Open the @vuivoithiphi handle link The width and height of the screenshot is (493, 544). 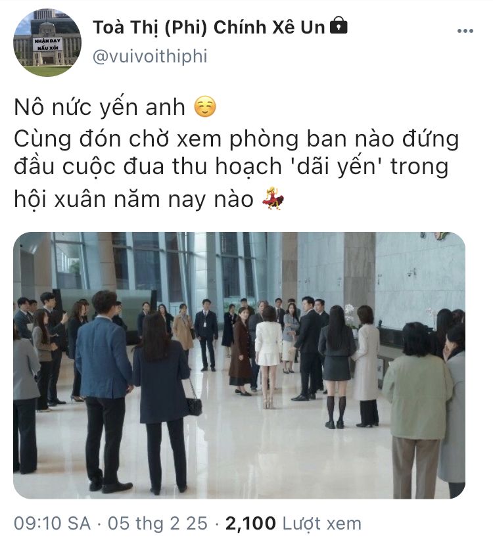pos(150,57)
